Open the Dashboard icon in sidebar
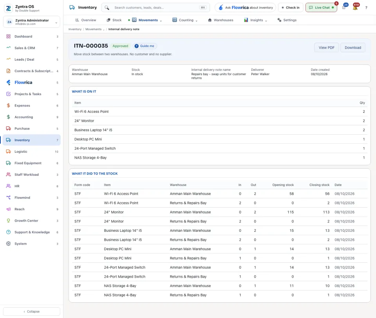 point(8,36)
